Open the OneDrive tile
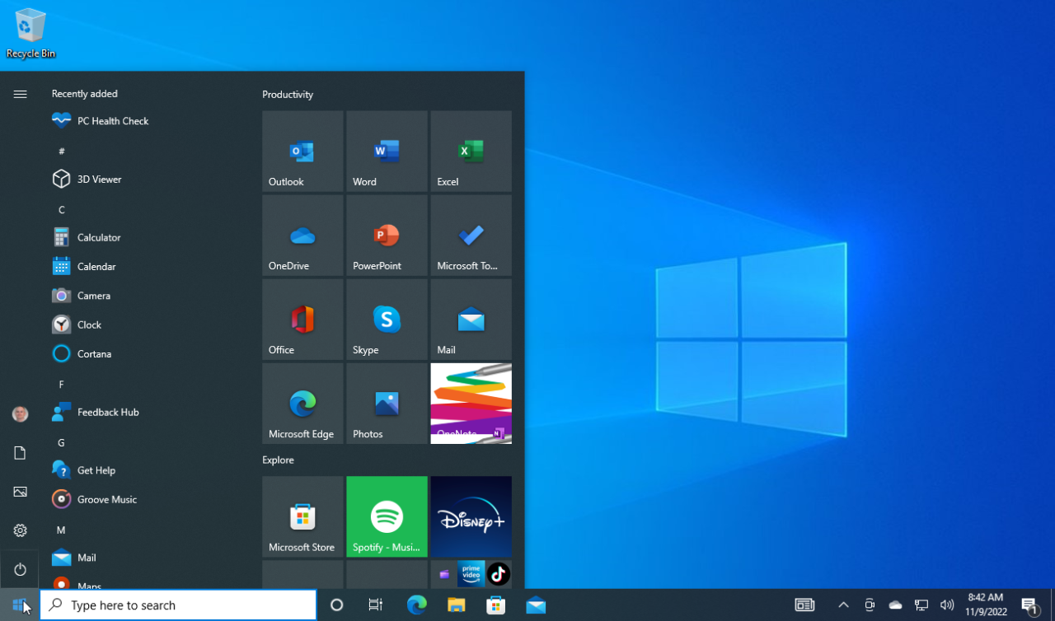Screen dimensions: 1055x621 point(302,236)
